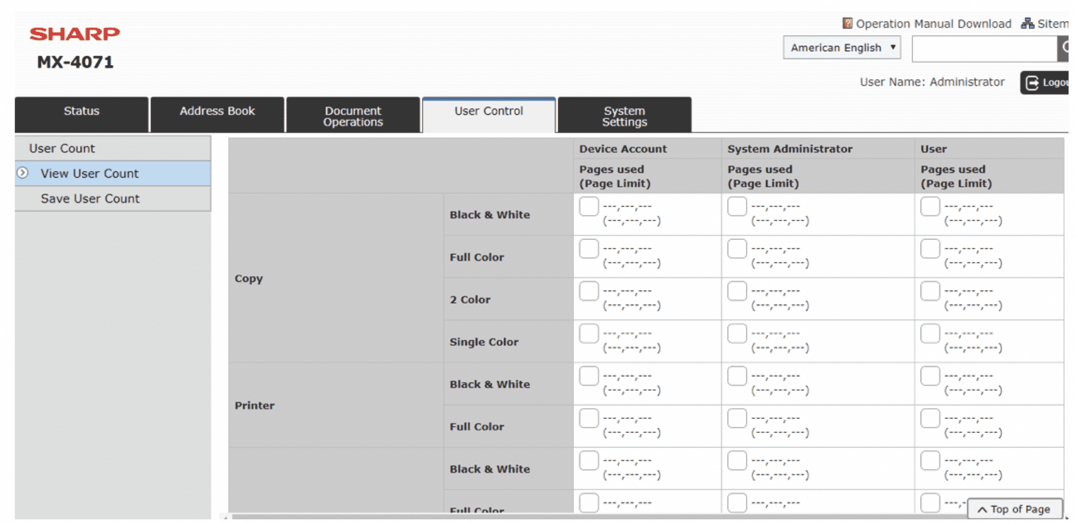The height and width of the screenshot is (524, 1076).
Task: Check the Device Account checkbox for Copy Black & White
Action: pos(588,207)
